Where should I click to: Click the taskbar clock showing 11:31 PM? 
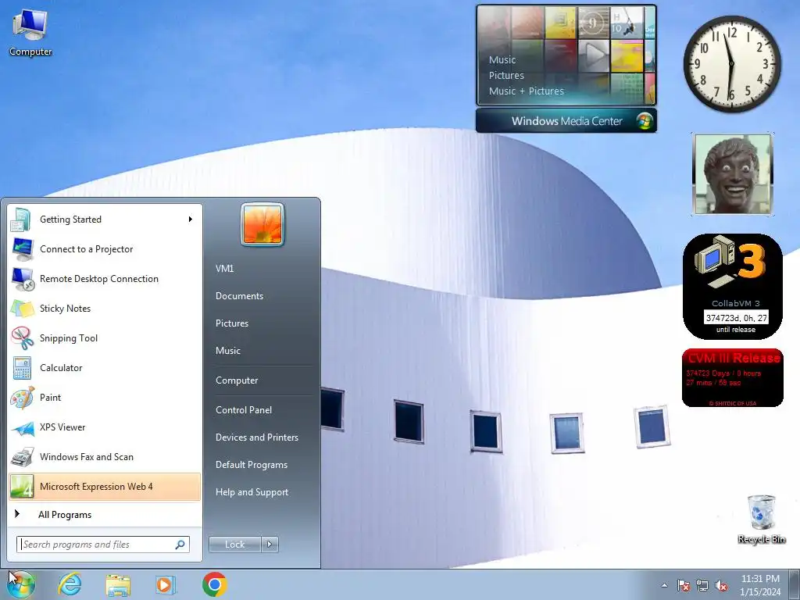[x=760, y=585]
